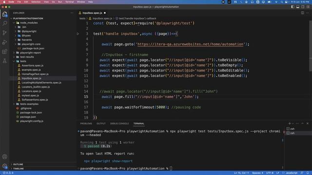The width and height of the screenshot is (312, 175).
Task: Switch to the DEBUG CONSOLE tab
Action: point(119,123)
